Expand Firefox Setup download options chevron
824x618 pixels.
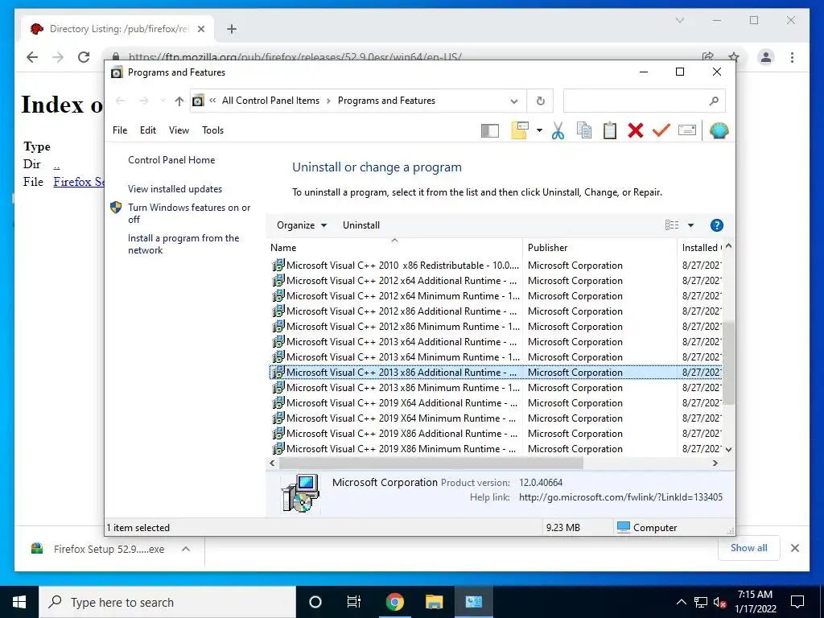coord(186,549)
